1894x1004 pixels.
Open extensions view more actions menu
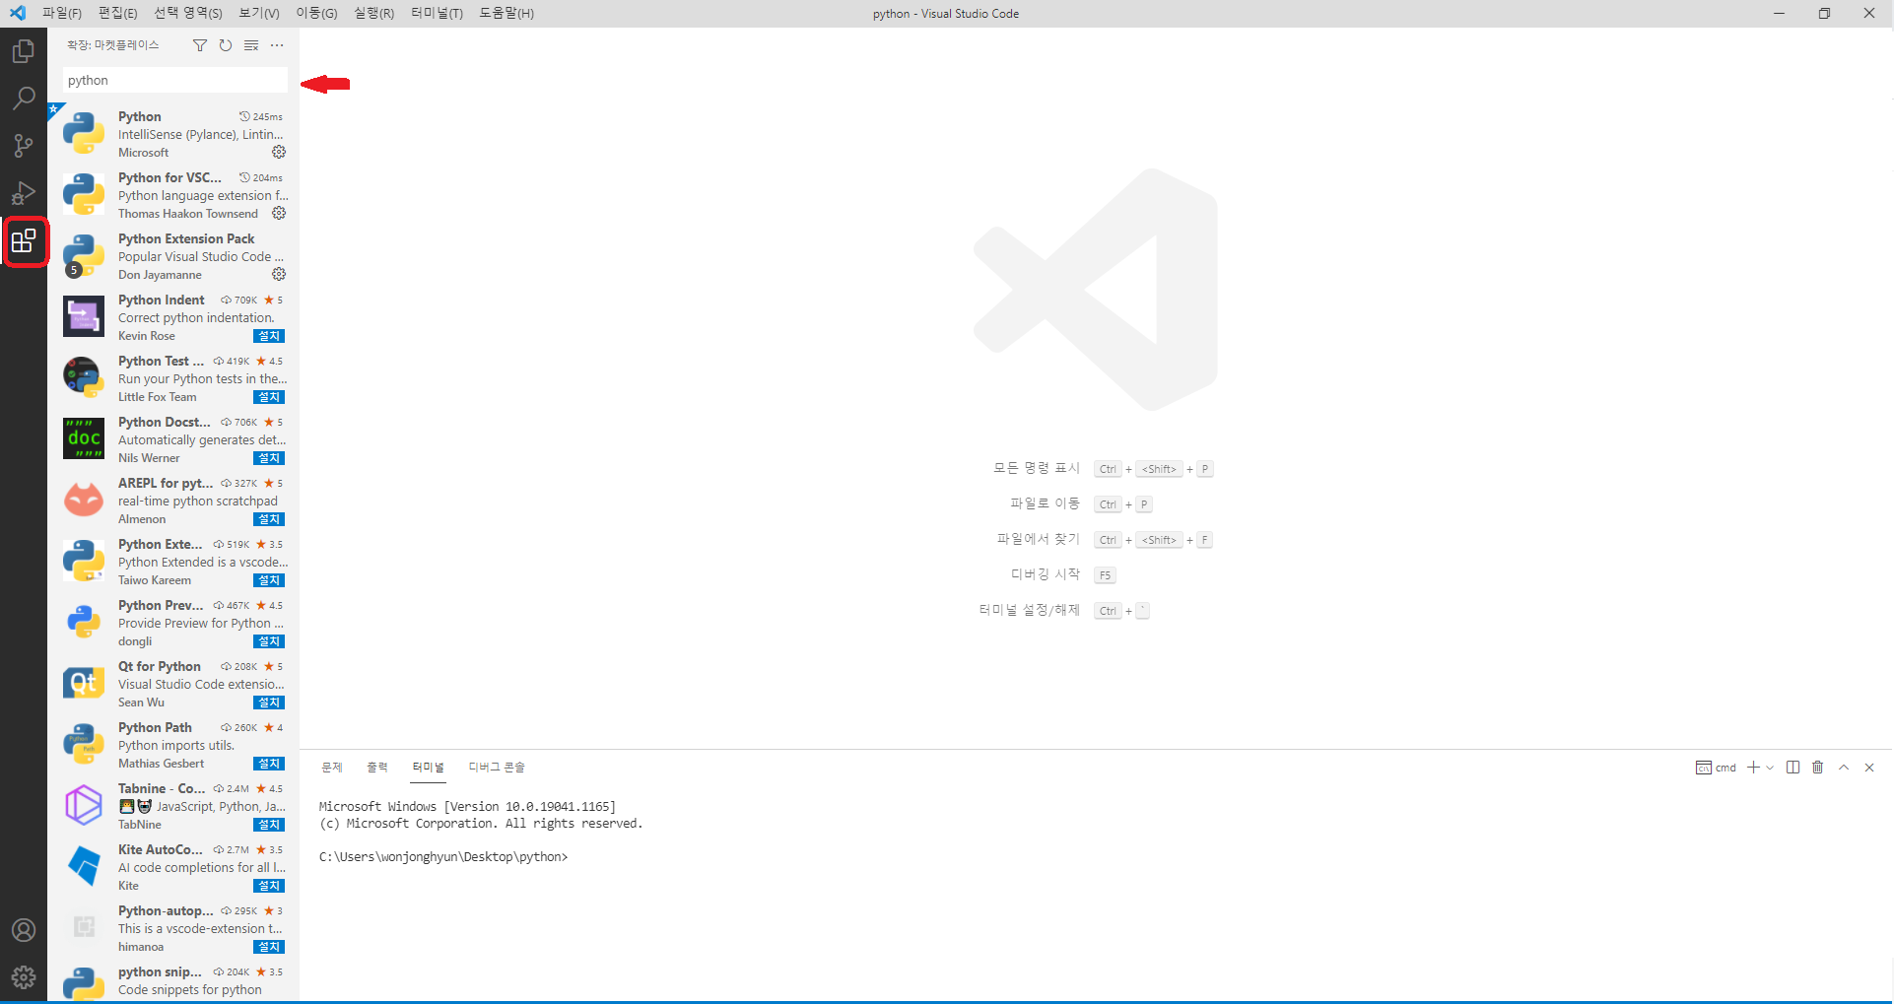pos(277,45)
